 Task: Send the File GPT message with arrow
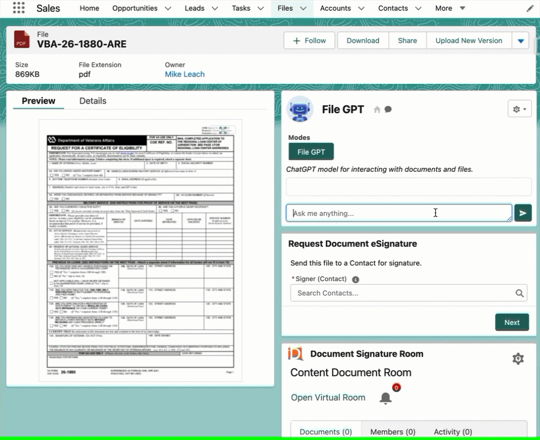[523, 213]
